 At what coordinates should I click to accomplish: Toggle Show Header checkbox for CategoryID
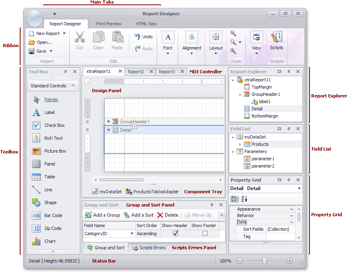175,233
